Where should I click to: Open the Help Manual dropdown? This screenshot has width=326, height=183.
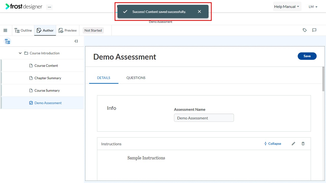point(287,7)
